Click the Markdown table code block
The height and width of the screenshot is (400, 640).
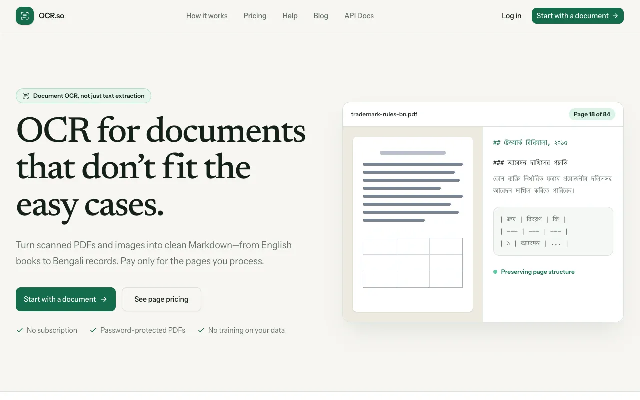553,231
